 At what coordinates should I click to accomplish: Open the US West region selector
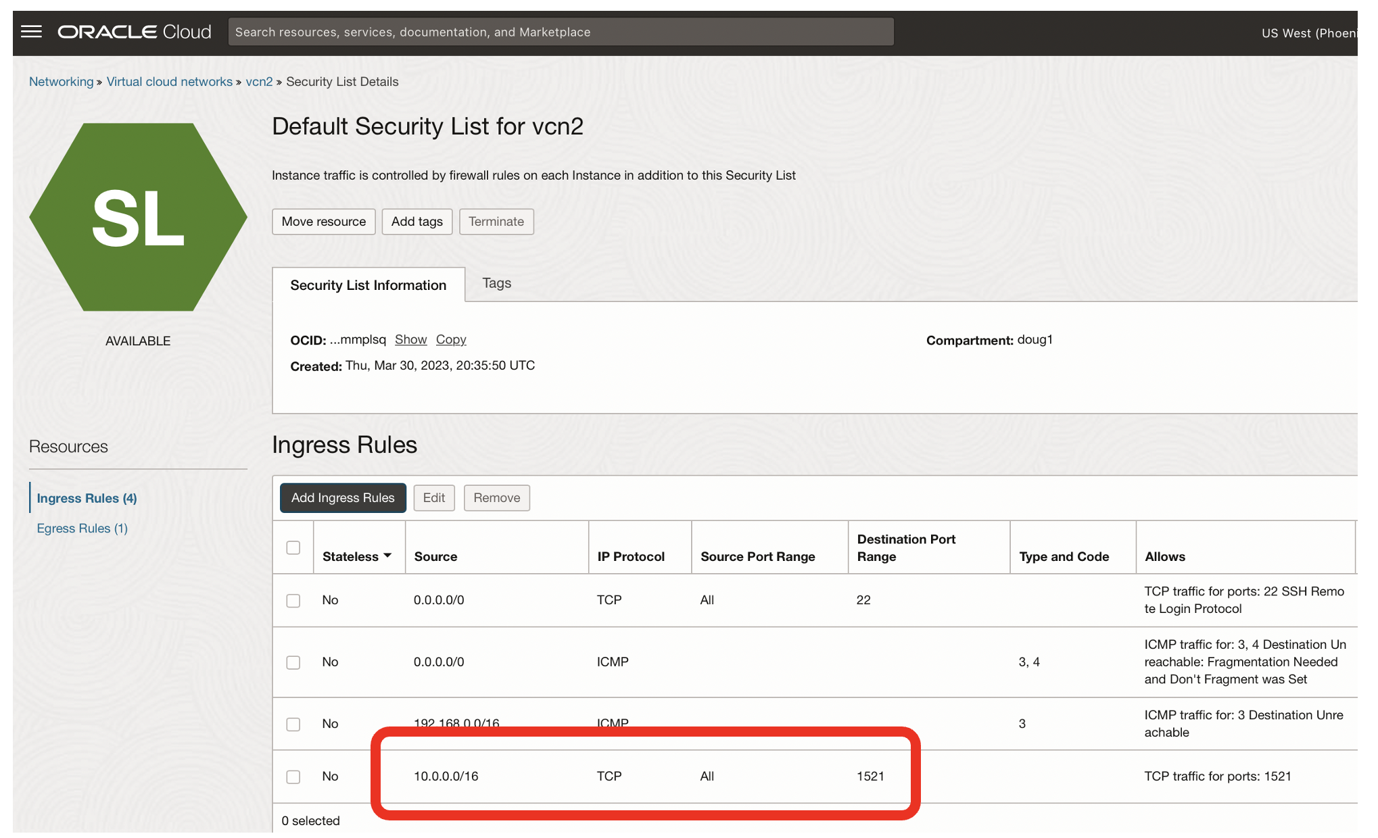tap(1308, 33)
